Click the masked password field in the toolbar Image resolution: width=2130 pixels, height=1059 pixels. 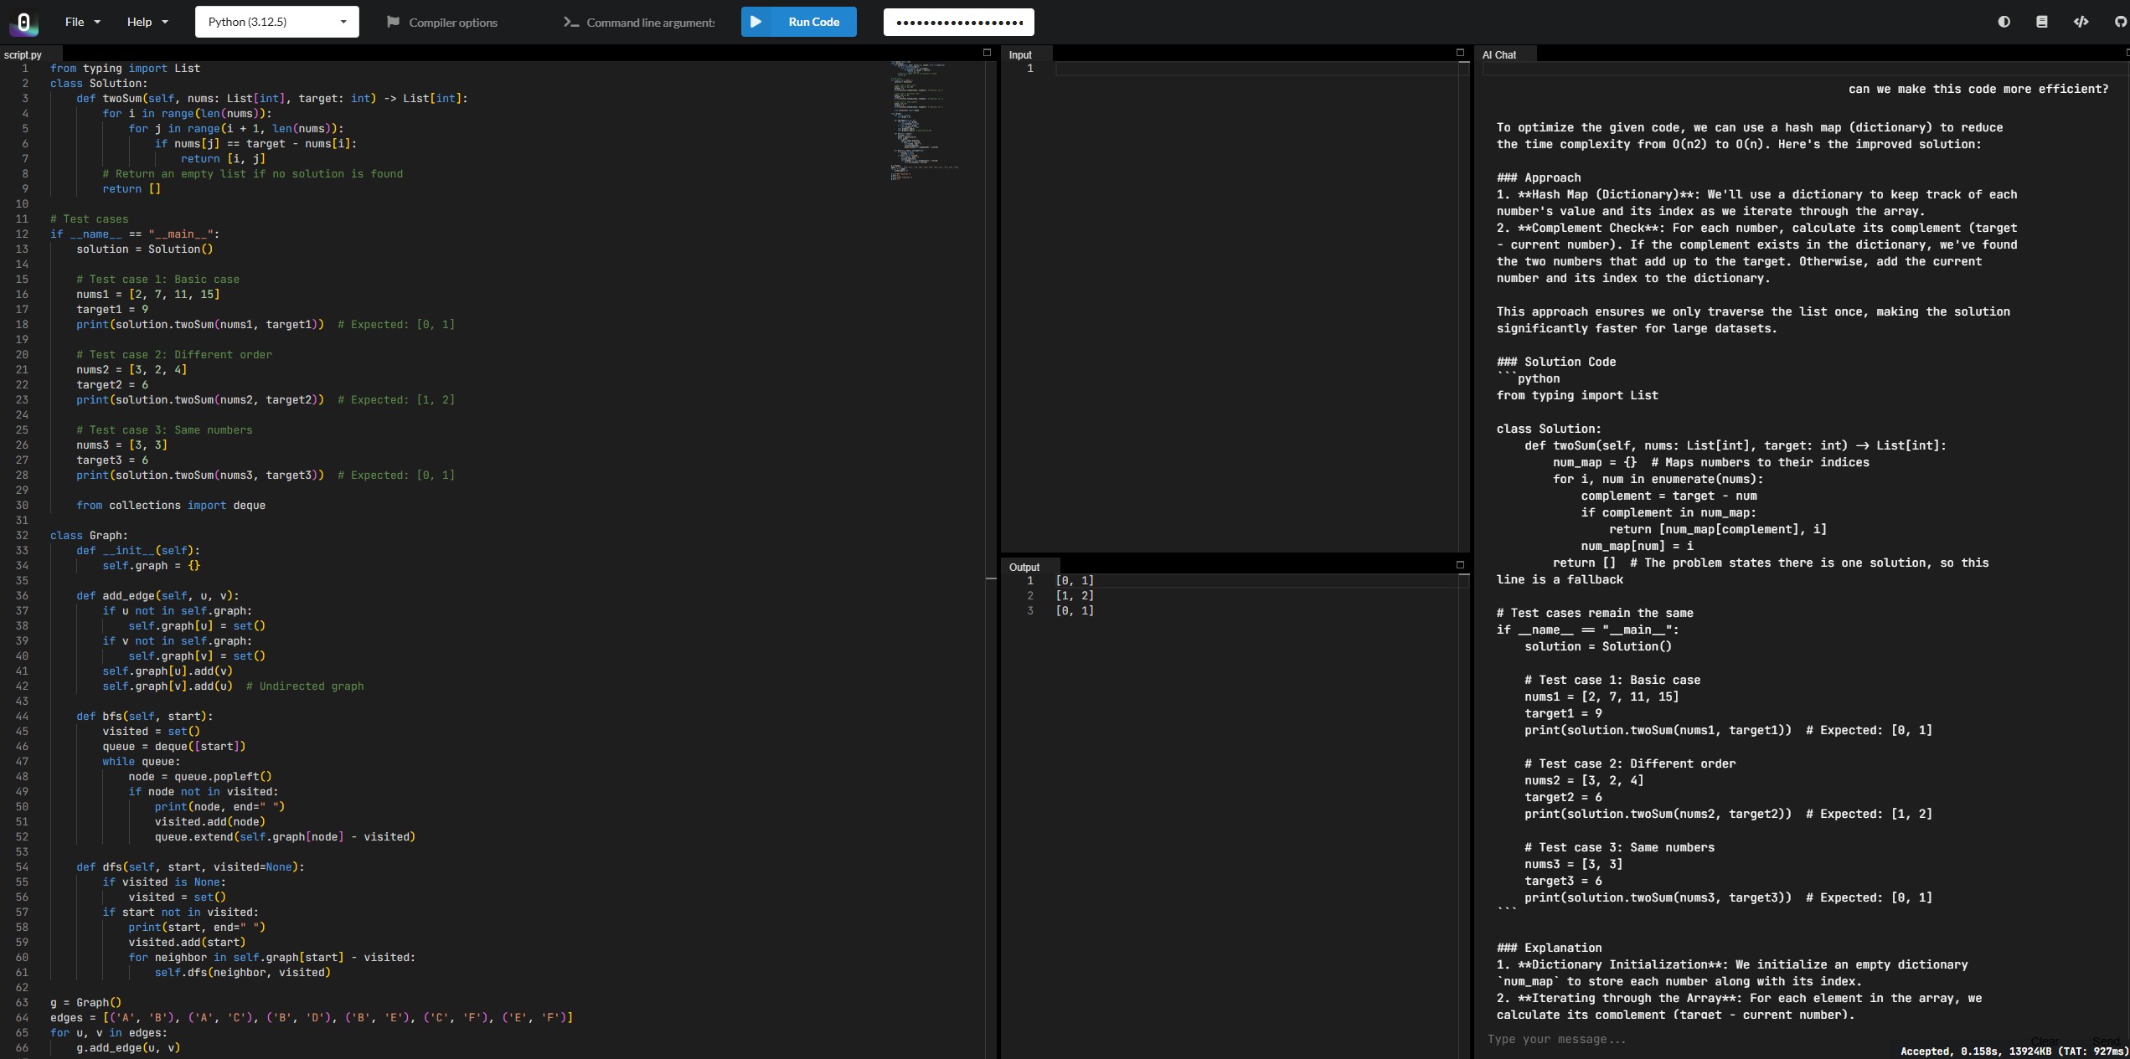click(x=959, y=22)
